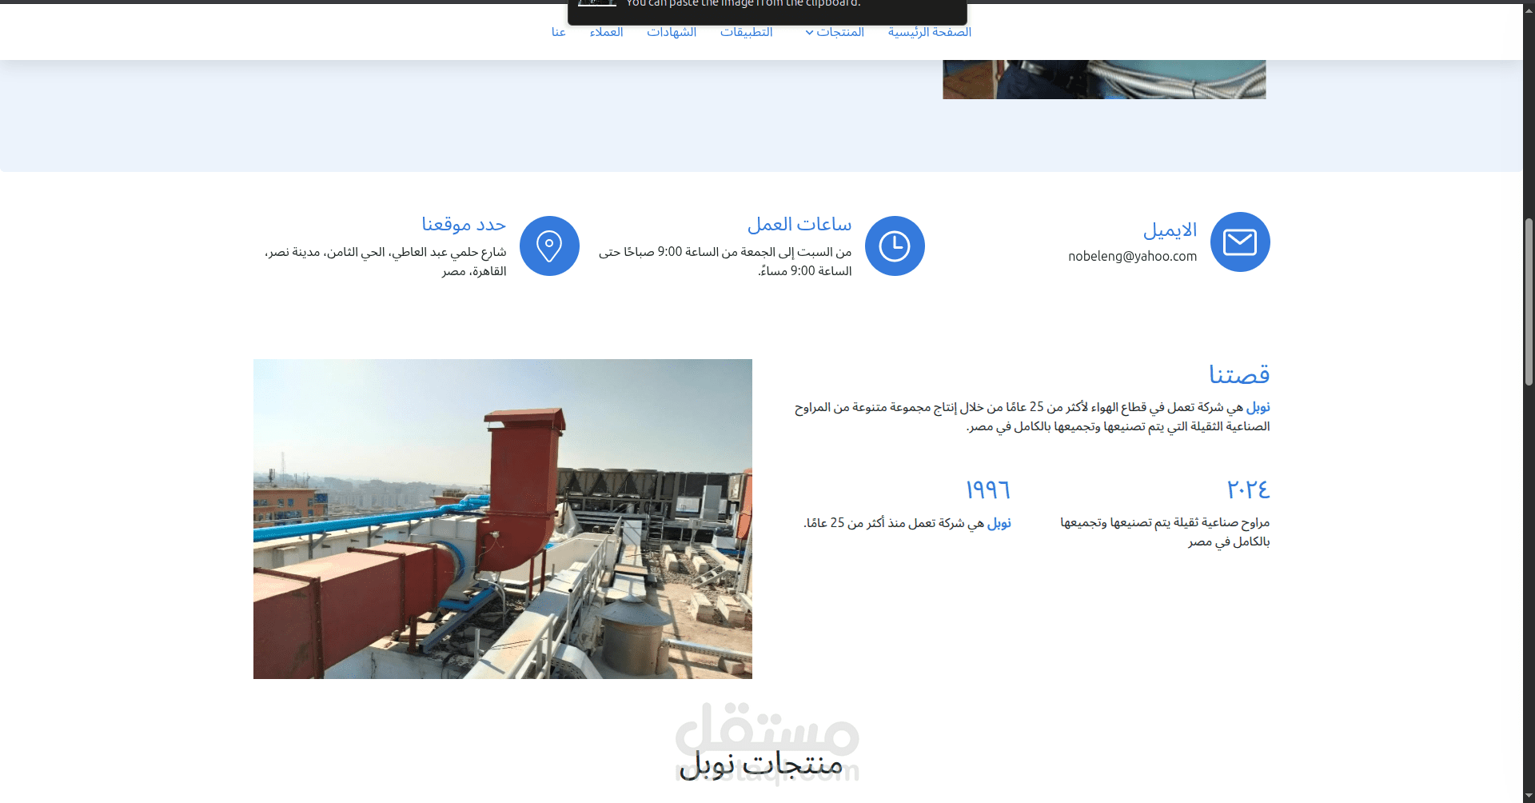Click the الايميل heading

1170,230
